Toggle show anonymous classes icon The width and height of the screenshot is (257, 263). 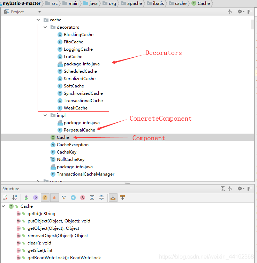coord(73,198)
